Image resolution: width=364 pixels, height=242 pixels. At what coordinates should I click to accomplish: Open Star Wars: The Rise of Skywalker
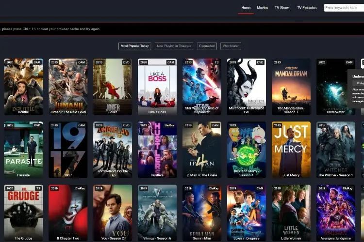point(202,87)
